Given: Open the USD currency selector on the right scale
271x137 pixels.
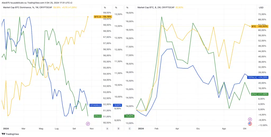Looking at the screenshot, I should pyautogui.click(x=261, y=7).
